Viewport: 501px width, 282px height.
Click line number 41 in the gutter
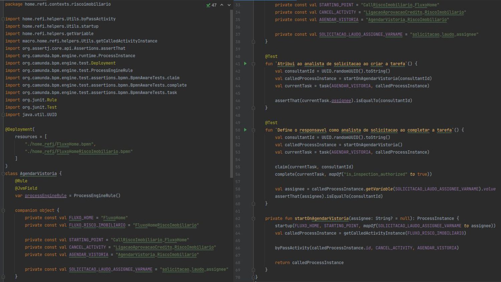(238, 64)
